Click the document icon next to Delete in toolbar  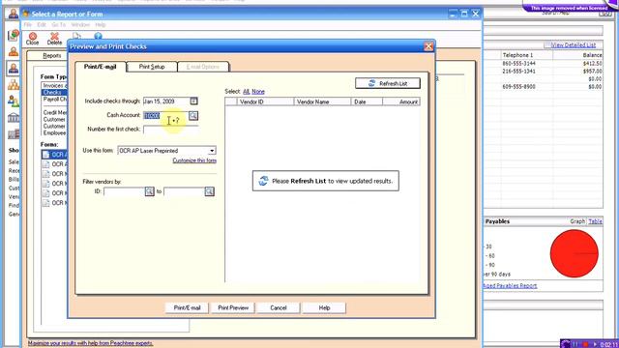pos(76,36)
